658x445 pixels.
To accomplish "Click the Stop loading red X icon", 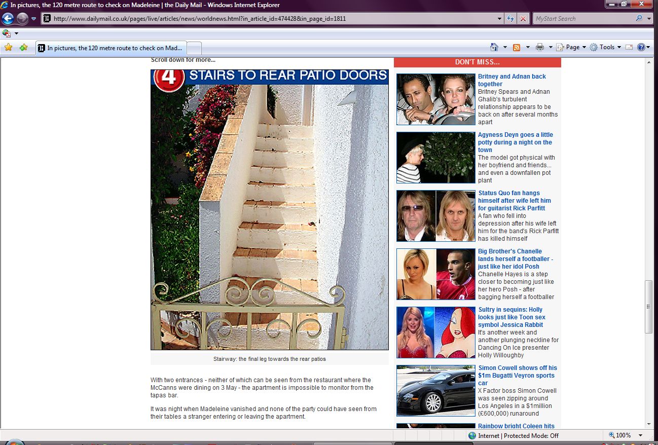I will 523,19.
